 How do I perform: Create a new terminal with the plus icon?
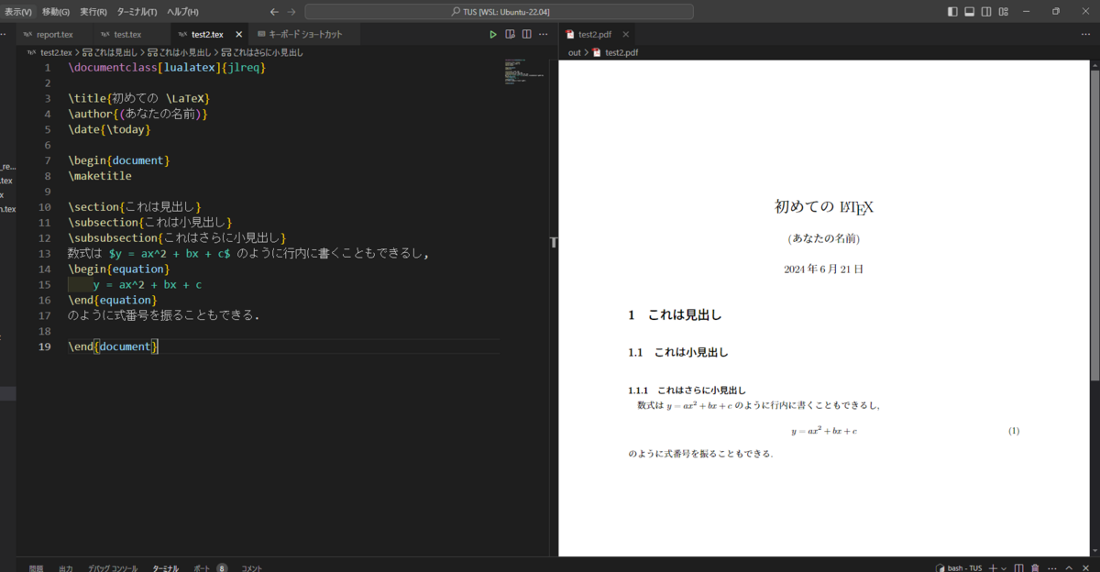993,567
